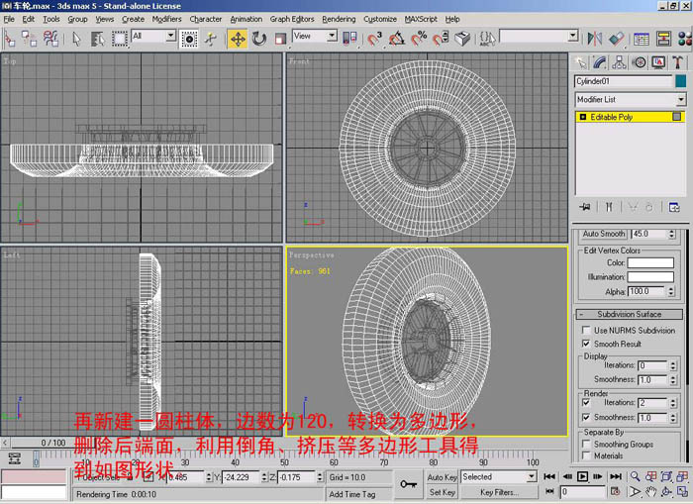Open the named selection sets dropdown
Screen dimensions: 693x504
539,37
